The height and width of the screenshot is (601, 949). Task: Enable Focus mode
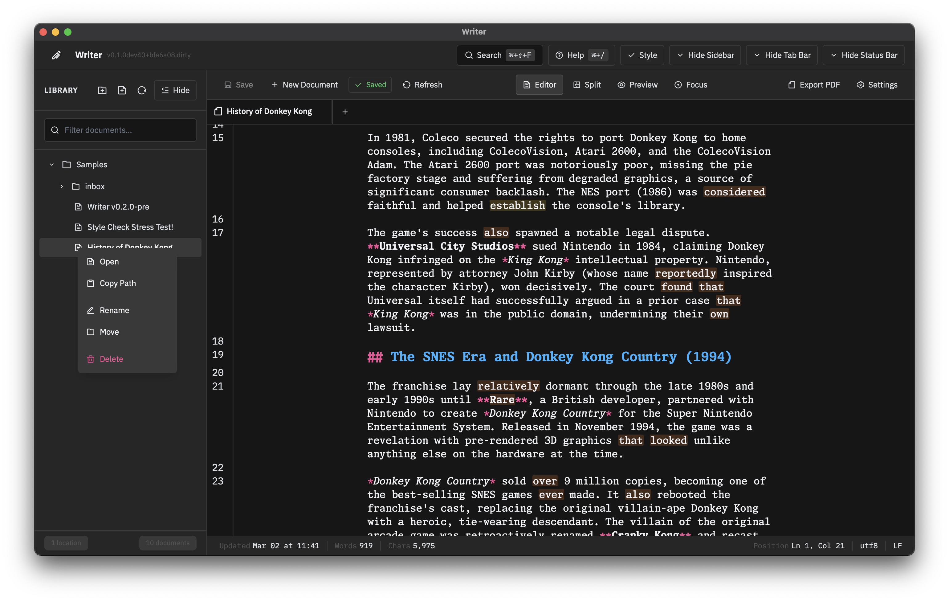[690, 85]
